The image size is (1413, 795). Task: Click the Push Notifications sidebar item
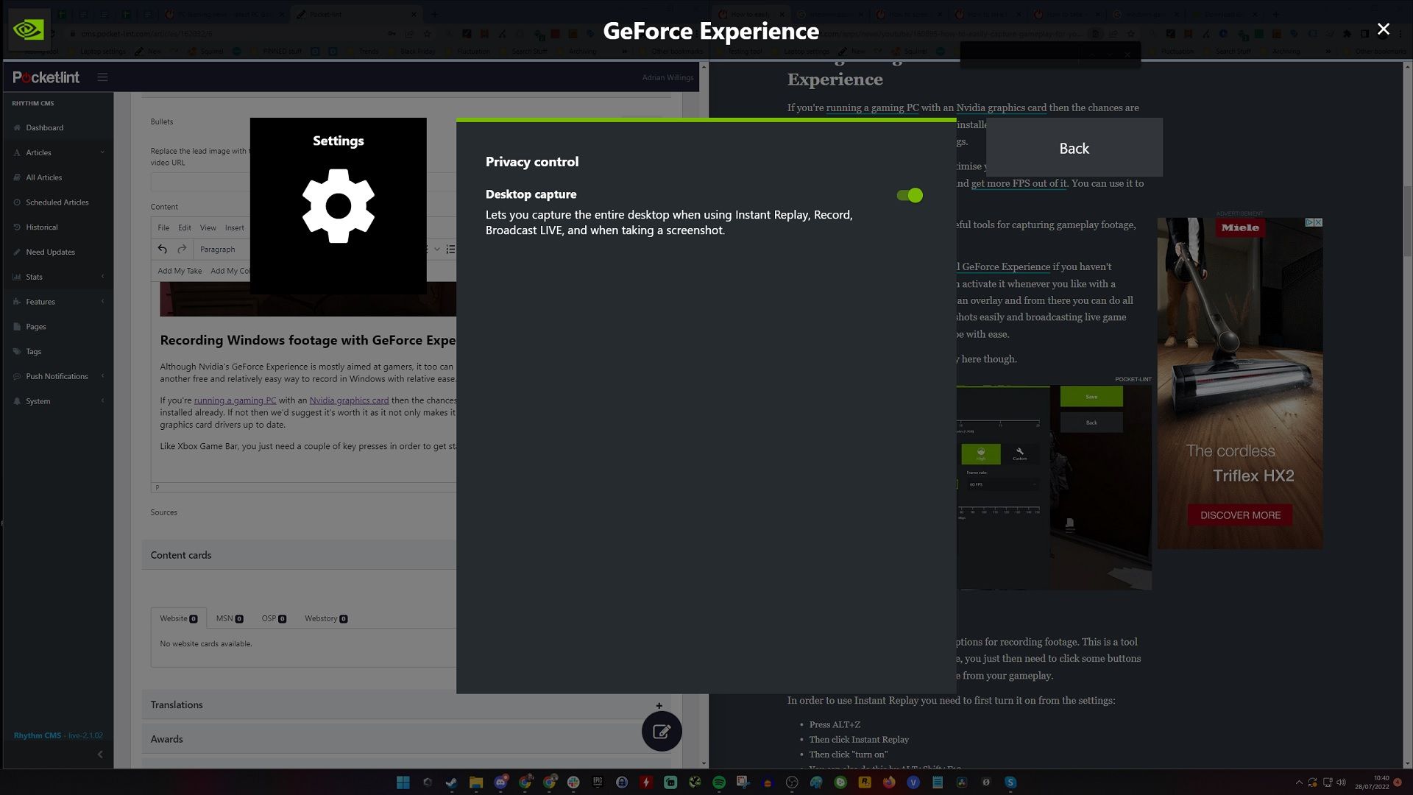click(56, 375)
